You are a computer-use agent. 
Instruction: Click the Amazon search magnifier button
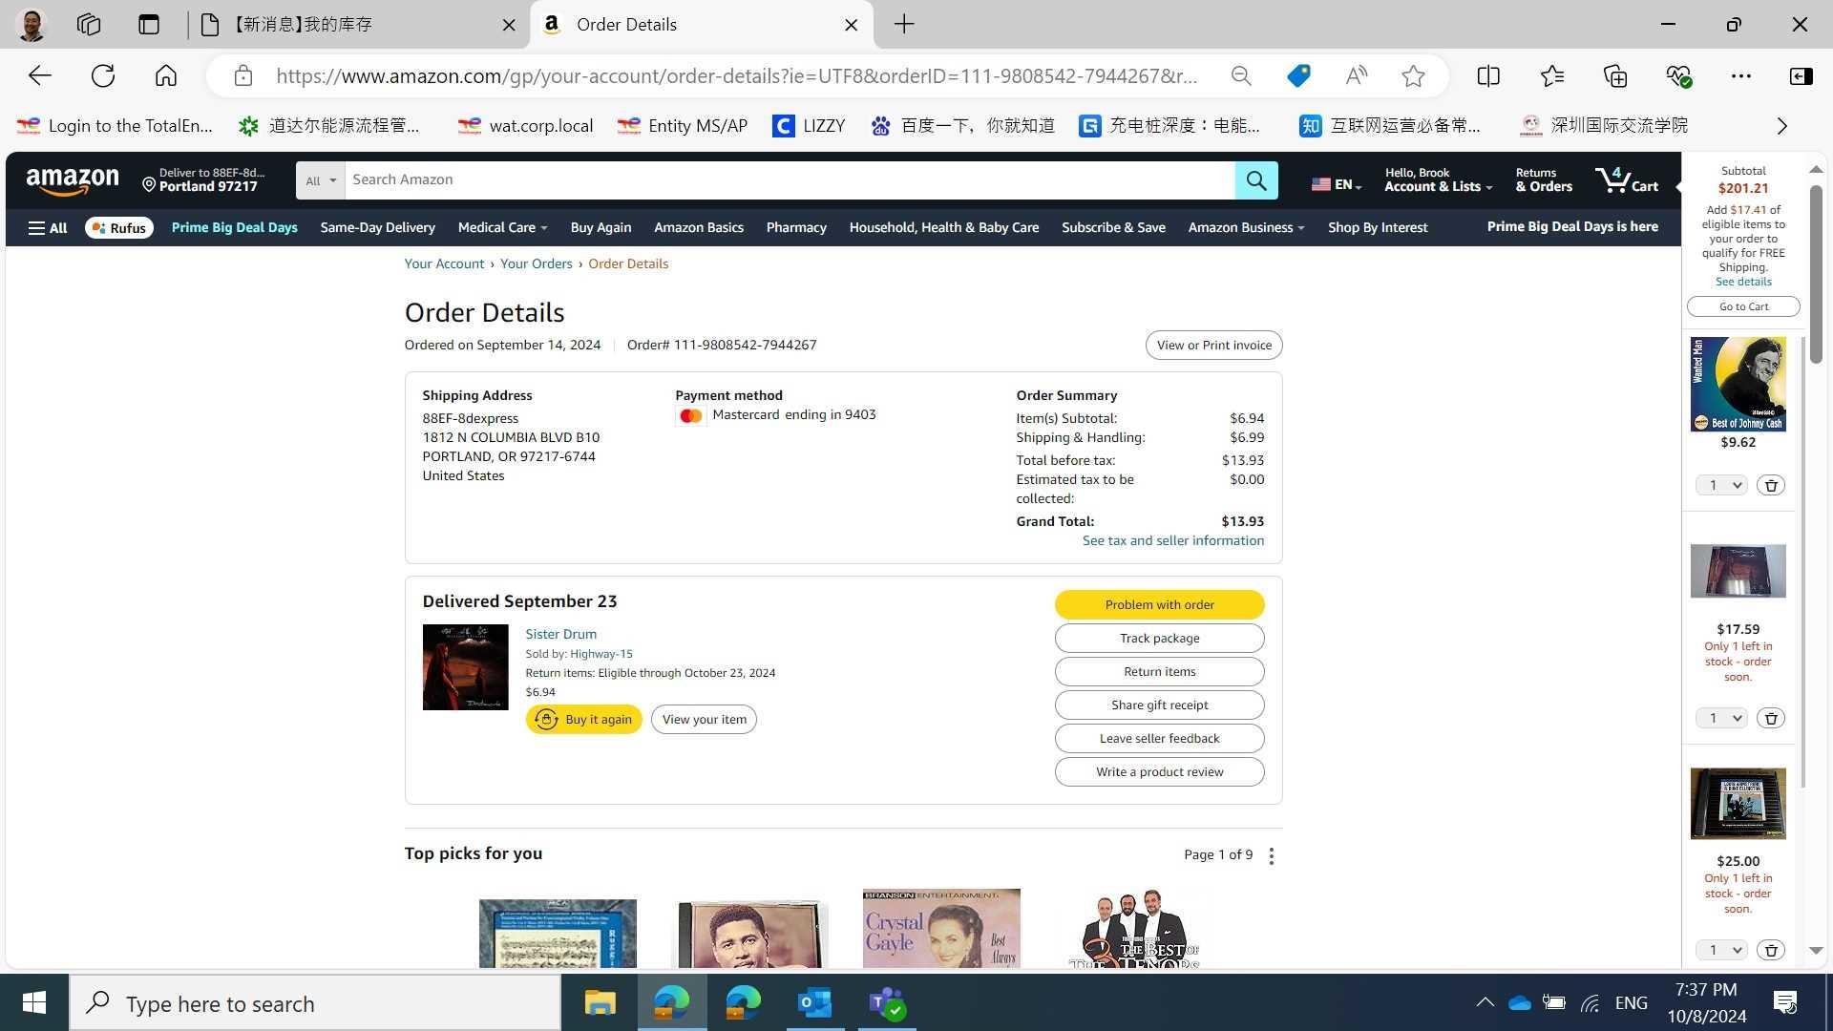pyautogui.click(x=1255, y=180)
